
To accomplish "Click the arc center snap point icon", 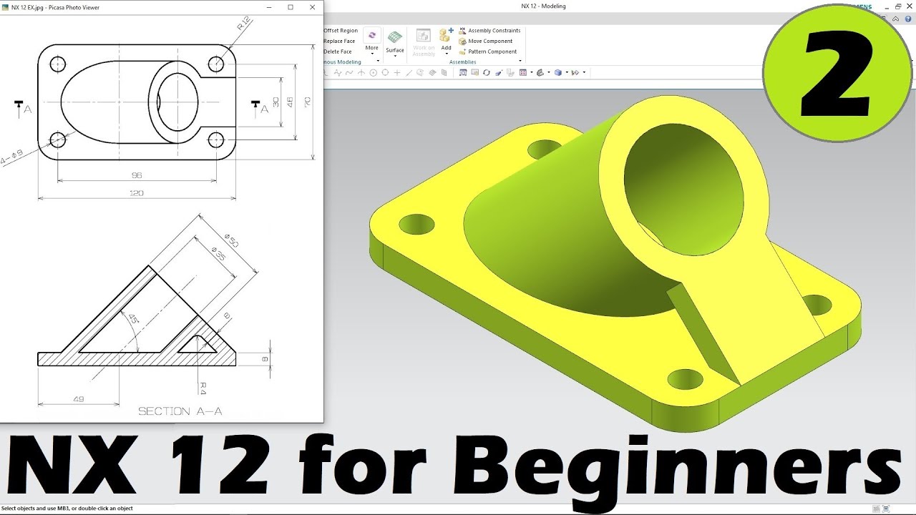I will 374,73.
